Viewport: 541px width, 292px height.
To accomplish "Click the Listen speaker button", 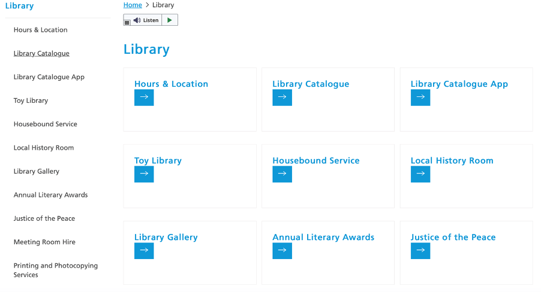I will pyautogui.click(x=146, y=20).
